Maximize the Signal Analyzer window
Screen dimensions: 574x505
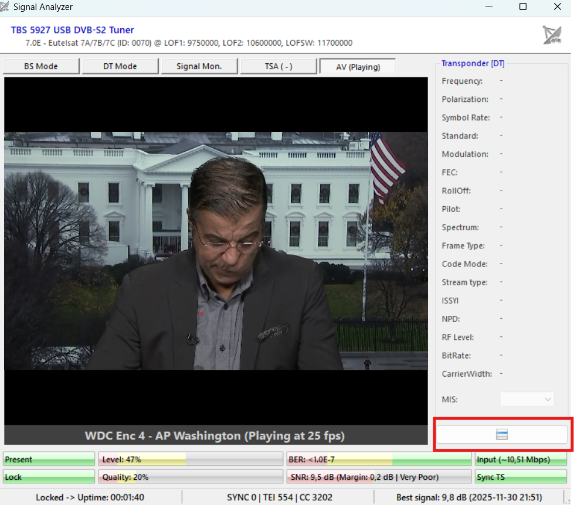coord(522,7)
